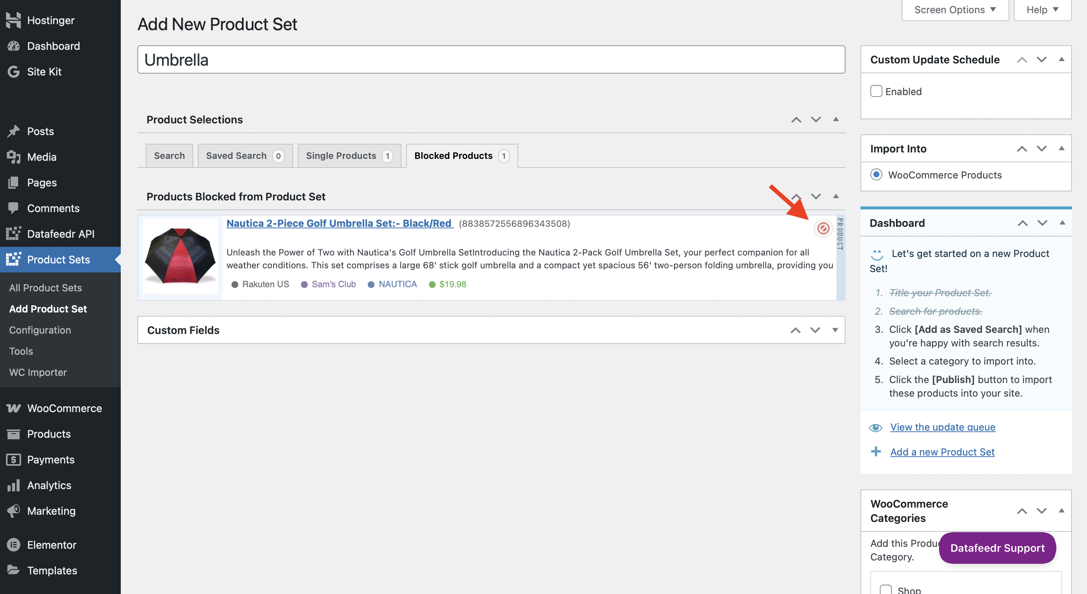Open Configuration submenu item
Image resolution: width=1087 pixels, height=594 pixels.
[40, 330]
